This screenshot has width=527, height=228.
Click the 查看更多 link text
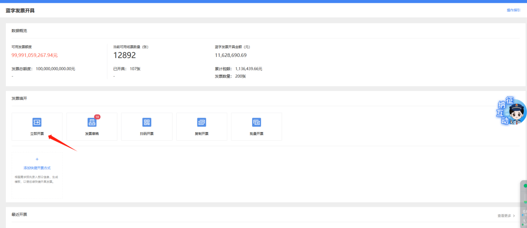[x=504, y=216]
